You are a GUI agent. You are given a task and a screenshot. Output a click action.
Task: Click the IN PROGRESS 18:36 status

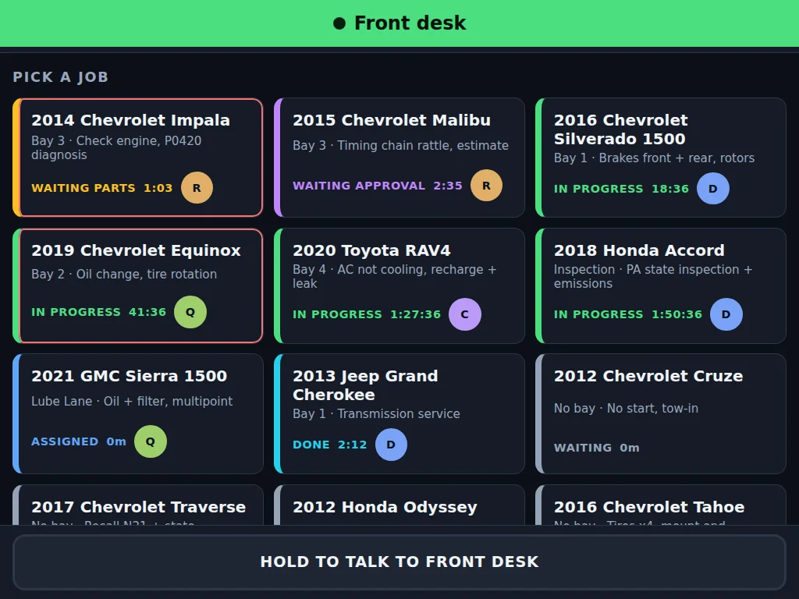click(x=621, y=189)
